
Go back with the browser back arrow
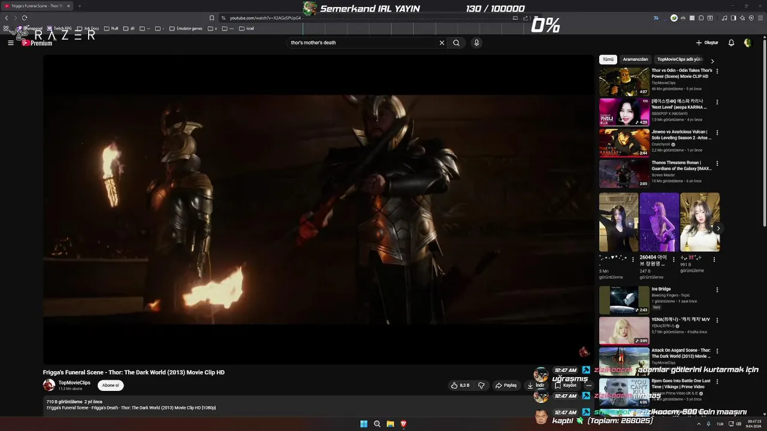click(7, 18)
